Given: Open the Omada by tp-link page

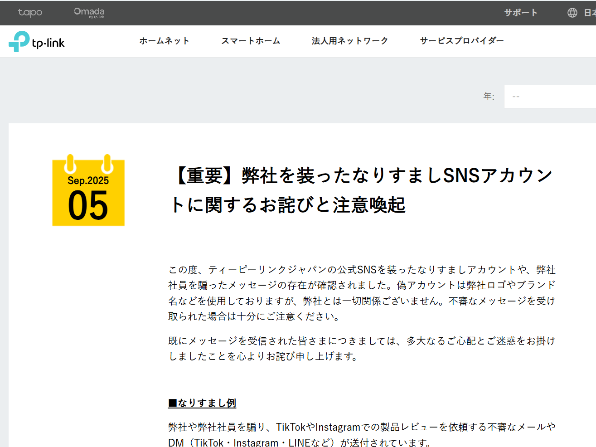Looking at the screenshot, I should (89, 12).
